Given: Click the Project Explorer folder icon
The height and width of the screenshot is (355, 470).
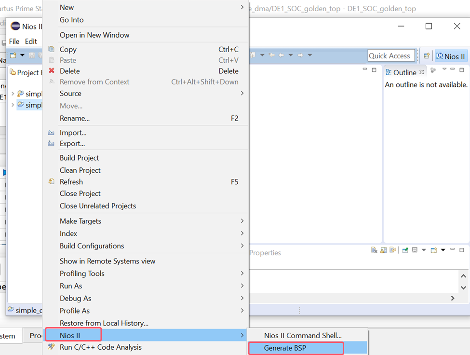Looking at the screenshot, I should [13, 72].
